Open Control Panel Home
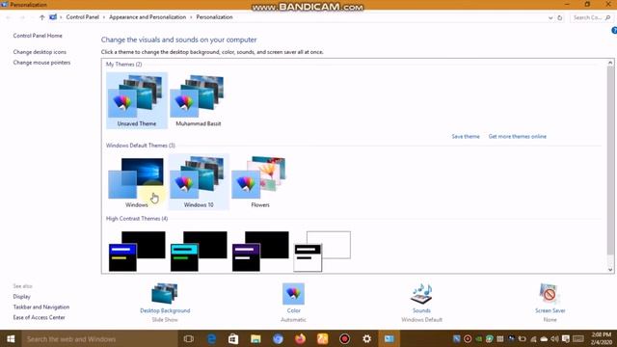This screenshot has width=617, height=347. point(38,36)
